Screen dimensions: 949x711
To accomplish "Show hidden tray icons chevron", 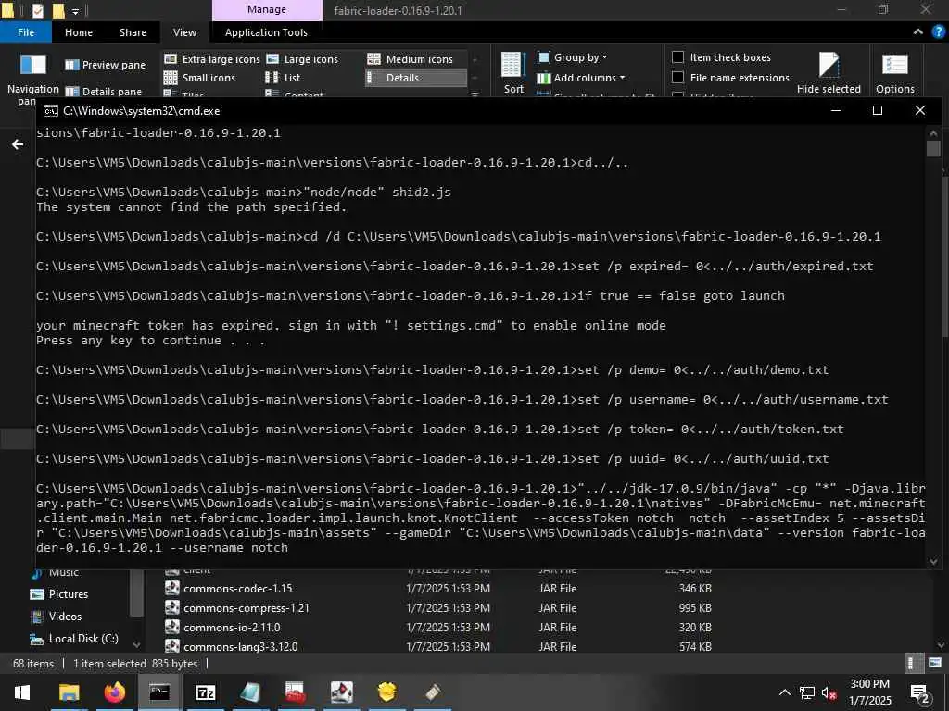I will coord(784,692).
